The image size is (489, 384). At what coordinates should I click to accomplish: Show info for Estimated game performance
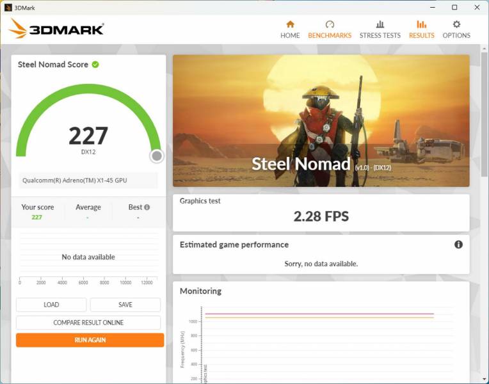(x=458, y=244)
